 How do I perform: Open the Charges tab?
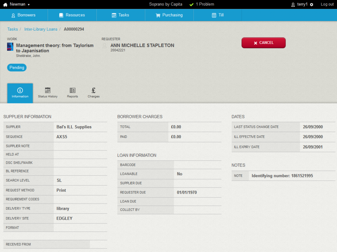(93, 93)
